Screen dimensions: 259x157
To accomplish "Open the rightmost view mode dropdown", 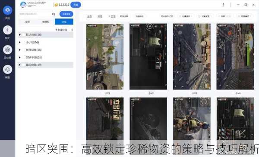I will click(245, 16).
